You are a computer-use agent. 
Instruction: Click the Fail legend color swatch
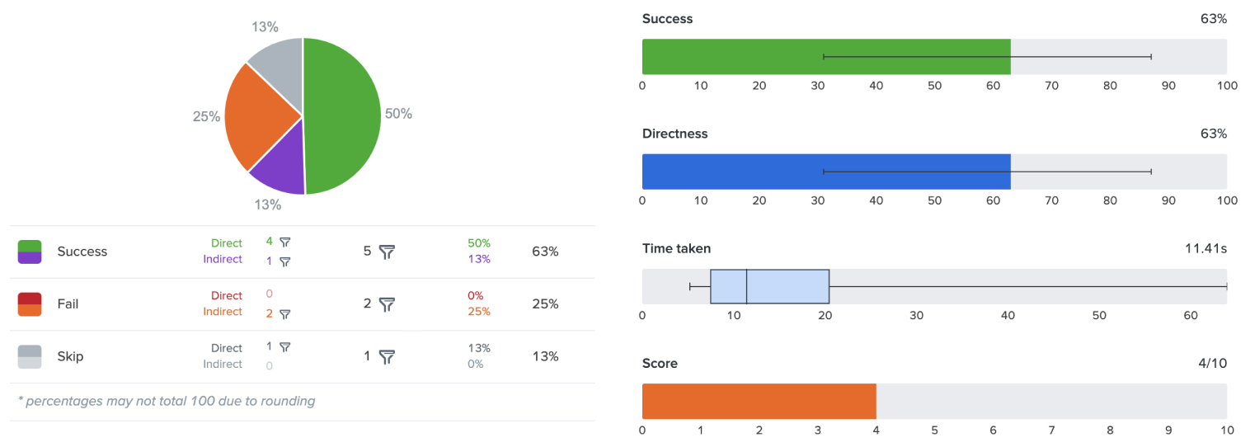[x=30, y=304]
